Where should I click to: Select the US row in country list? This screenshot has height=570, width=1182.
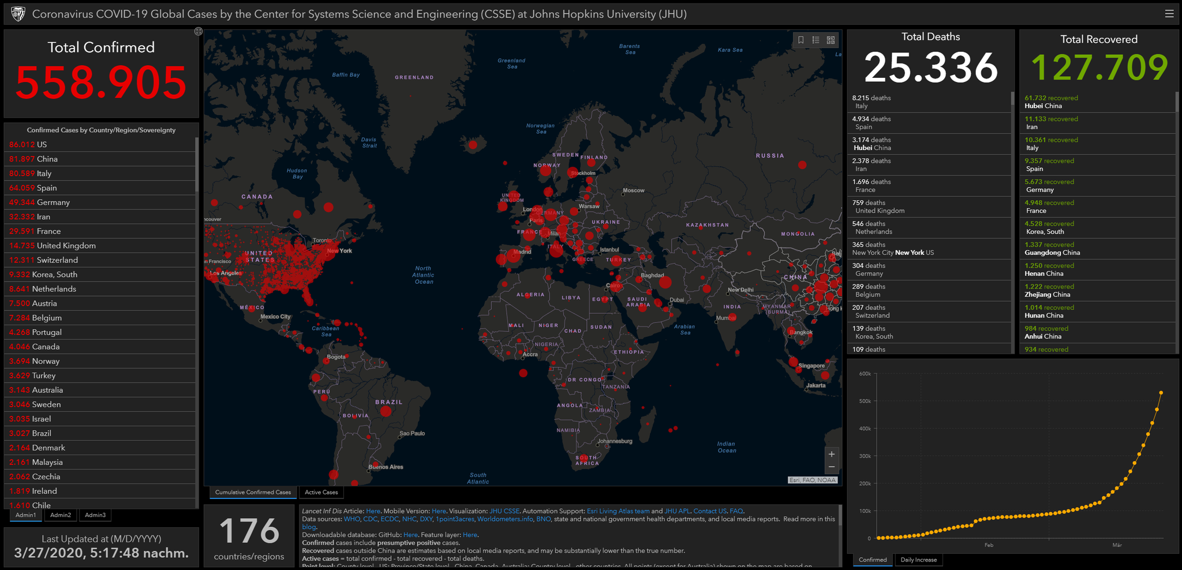(x=100, y=144)
